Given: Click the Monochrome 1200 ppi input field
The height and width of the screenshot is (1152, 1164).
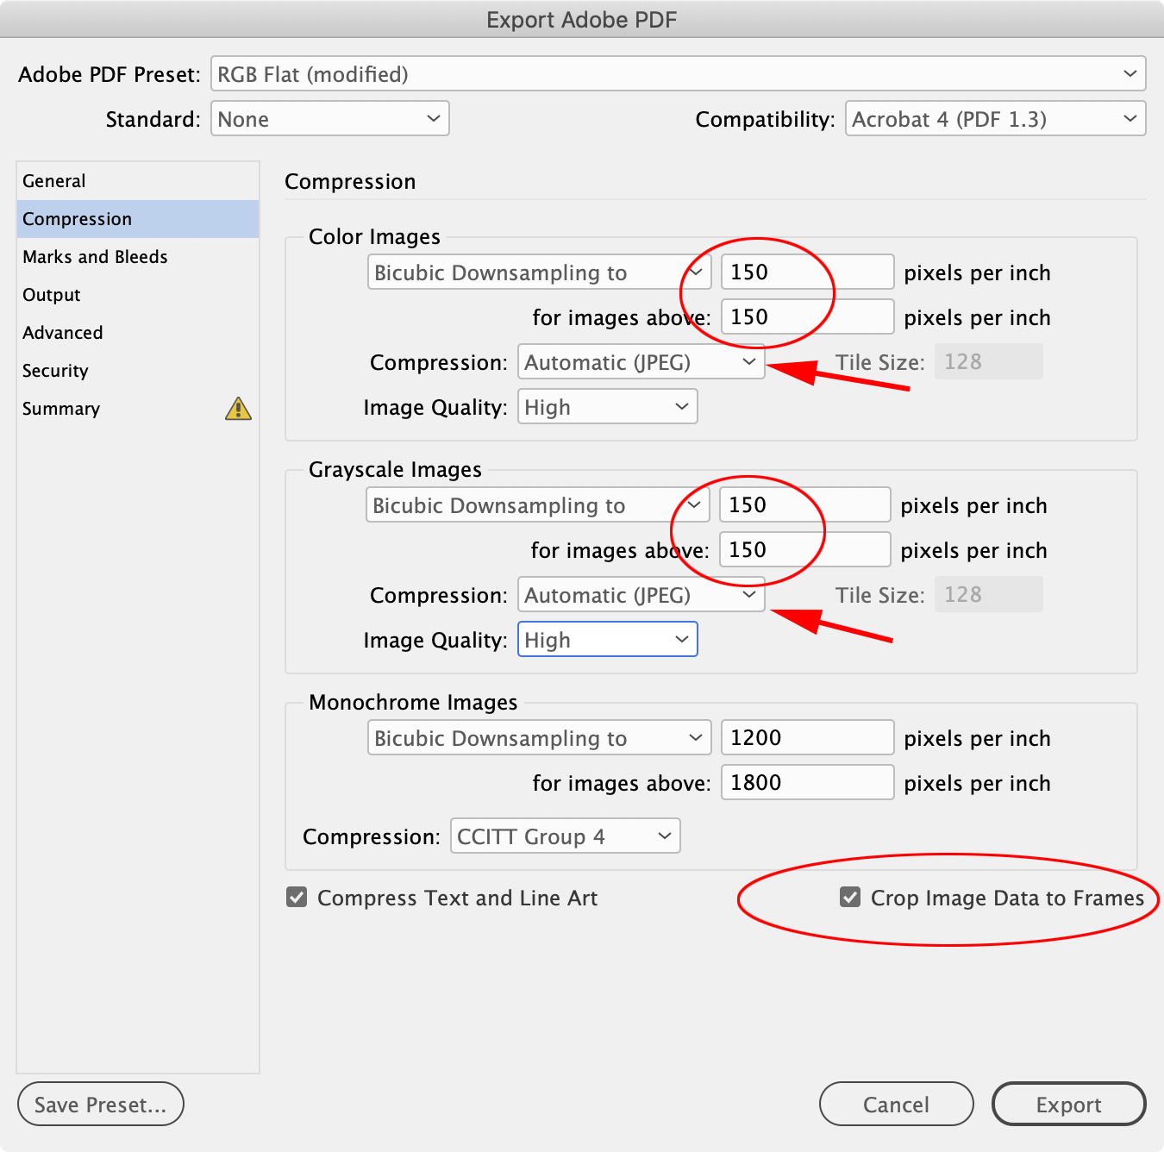Looking at the screenshot, I should pos(806,737).
